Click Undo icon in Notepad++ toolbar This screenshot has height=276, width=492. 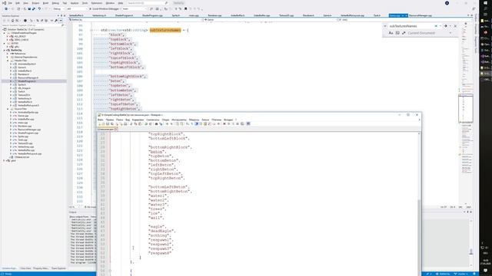tap(146, 124)
